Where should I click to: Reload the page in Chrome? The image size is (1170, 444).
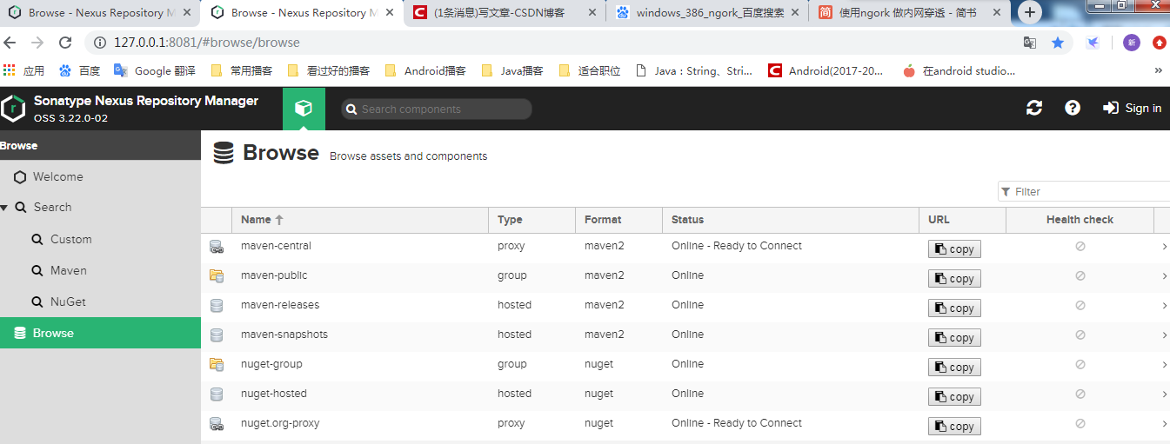[65, 42]
